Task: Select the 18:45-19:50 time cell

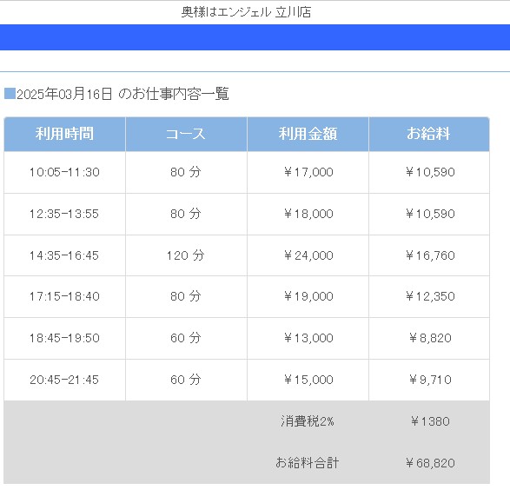Action: point(64,338)
